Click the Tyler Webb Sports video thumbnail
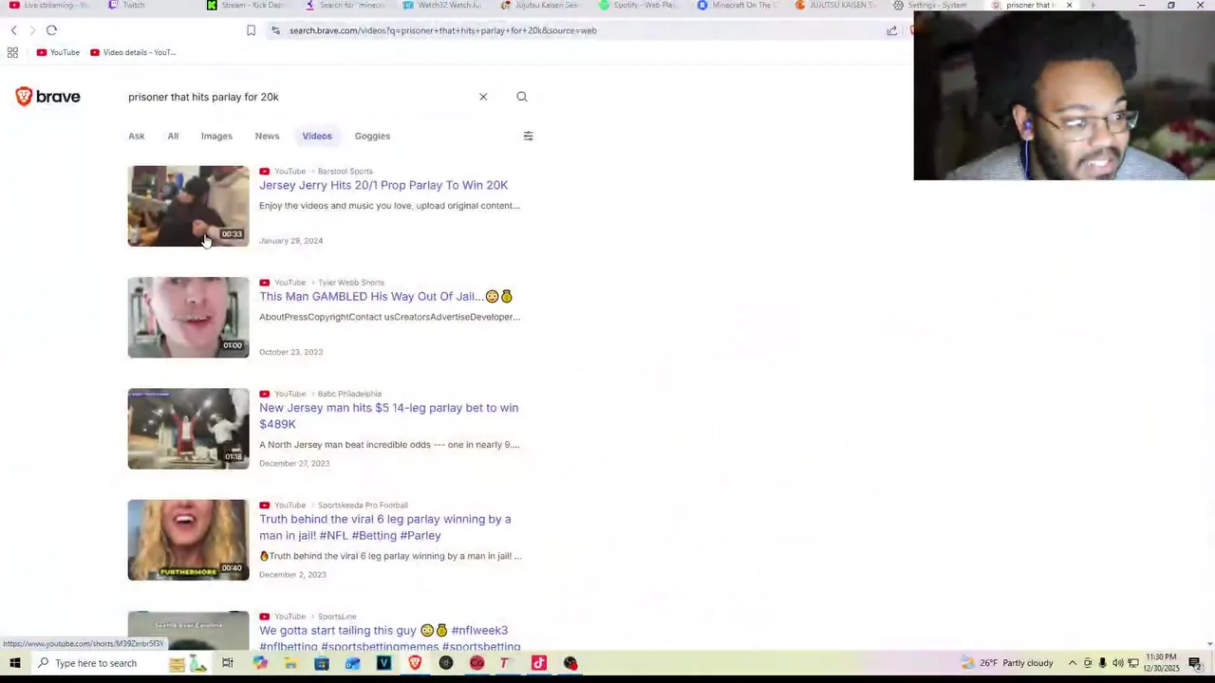Screen dimensions: 1215x683 point(188,317)
